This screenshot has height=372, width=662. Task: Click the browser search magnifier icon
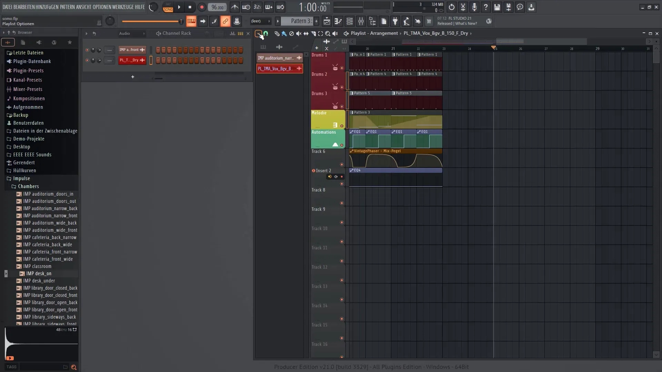click(x=73, y=367)
